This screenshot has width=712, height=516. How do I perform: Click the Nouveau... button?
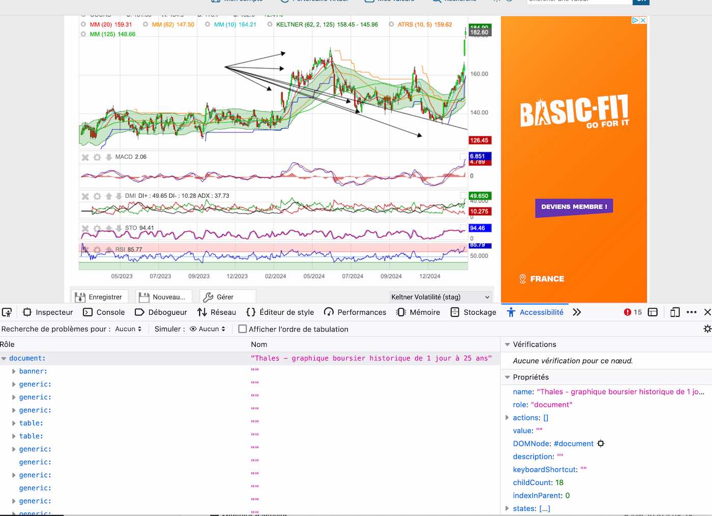[163, 297]
